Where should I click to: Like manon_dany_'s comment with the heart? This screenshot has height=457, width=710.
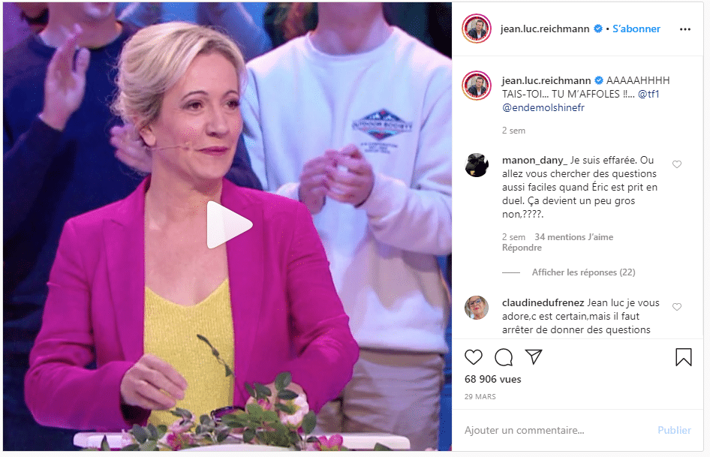[x=677, y=164]
